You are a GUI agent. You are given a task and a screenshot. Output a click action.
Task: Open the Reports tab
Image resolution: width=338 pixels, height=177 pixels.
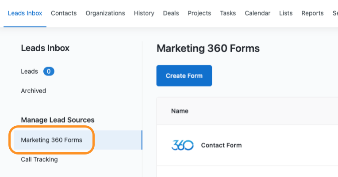(313, 13)
